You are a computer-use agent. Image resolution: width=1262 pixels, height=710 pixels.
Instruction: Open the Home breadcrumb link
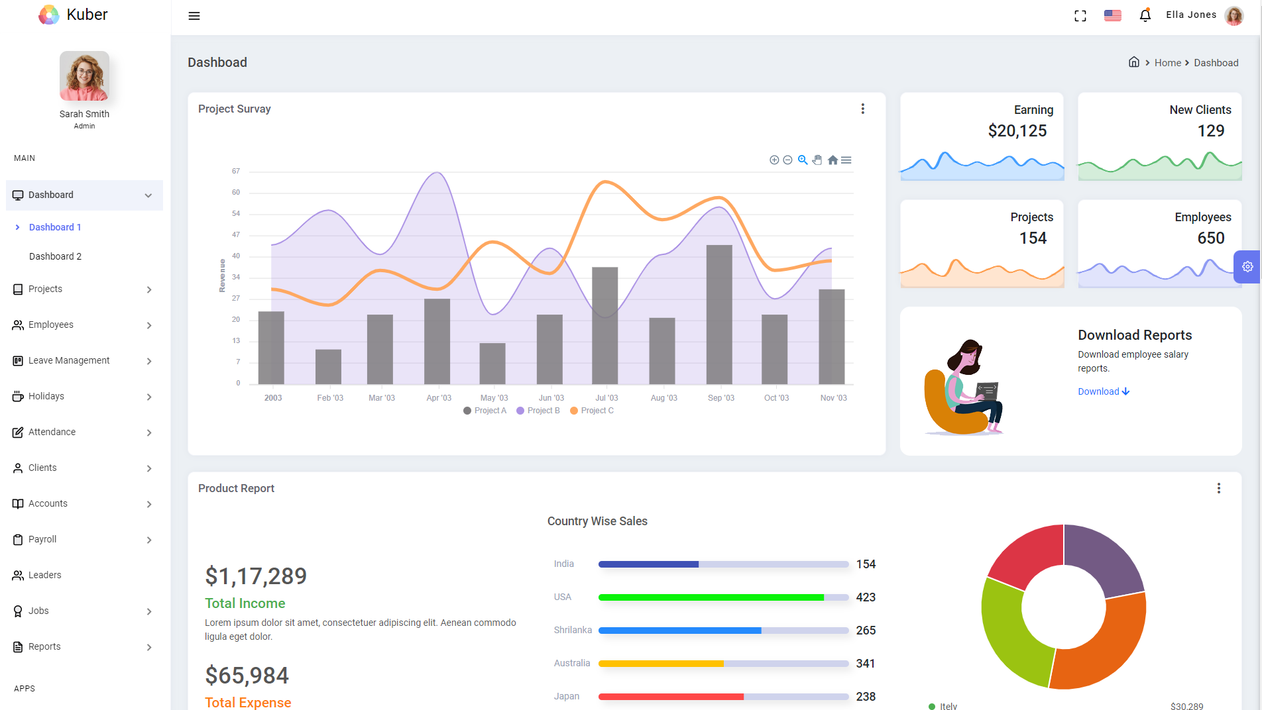[x=1167, y=62]
